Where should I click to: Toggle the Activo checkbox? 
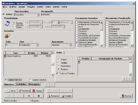(4, 14)
